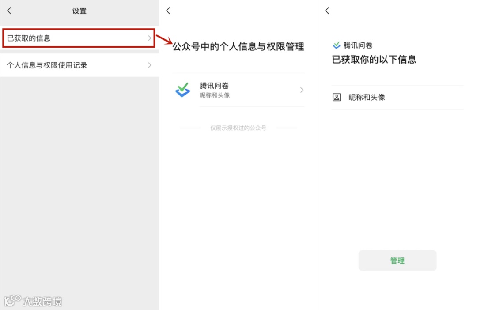Expand chevron next to 个人信息与权限使用记录

150,65
